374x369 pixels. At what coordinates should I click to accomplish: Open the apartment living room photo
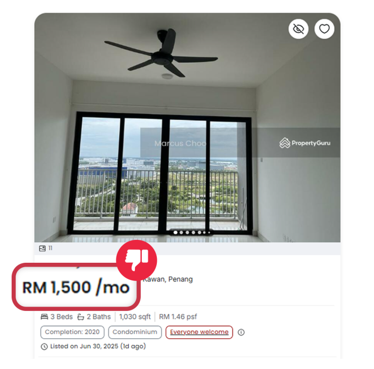187,128
